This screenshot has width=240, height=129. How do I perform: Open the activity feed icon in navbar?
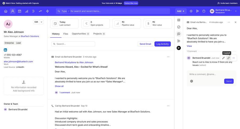[197, 11]
